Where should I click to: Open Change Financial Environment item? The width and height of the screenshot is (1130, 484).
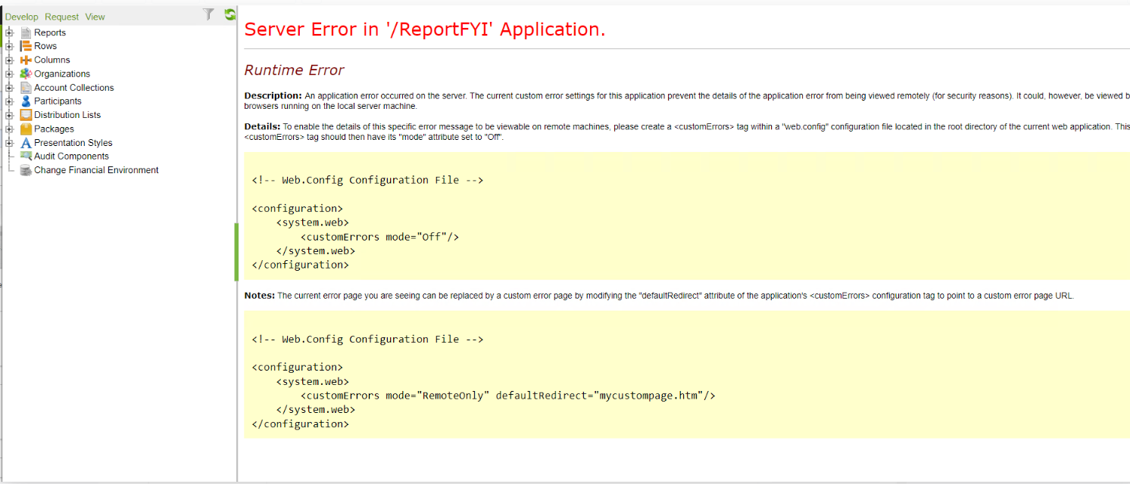(96, 170)
